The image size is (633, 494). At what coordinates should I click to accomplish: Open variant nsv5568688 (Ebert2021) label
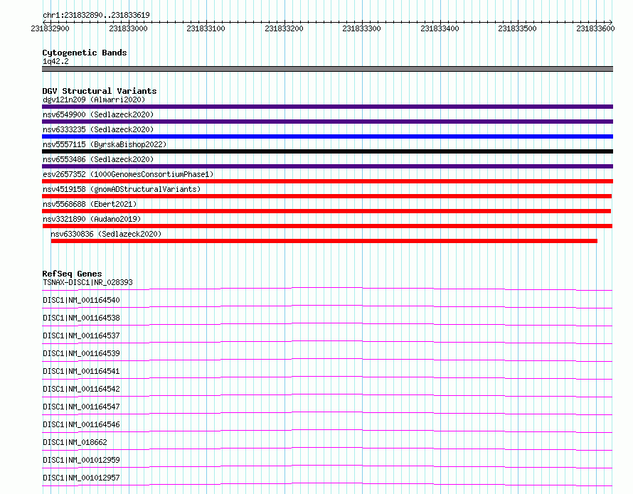coord(90,204)
